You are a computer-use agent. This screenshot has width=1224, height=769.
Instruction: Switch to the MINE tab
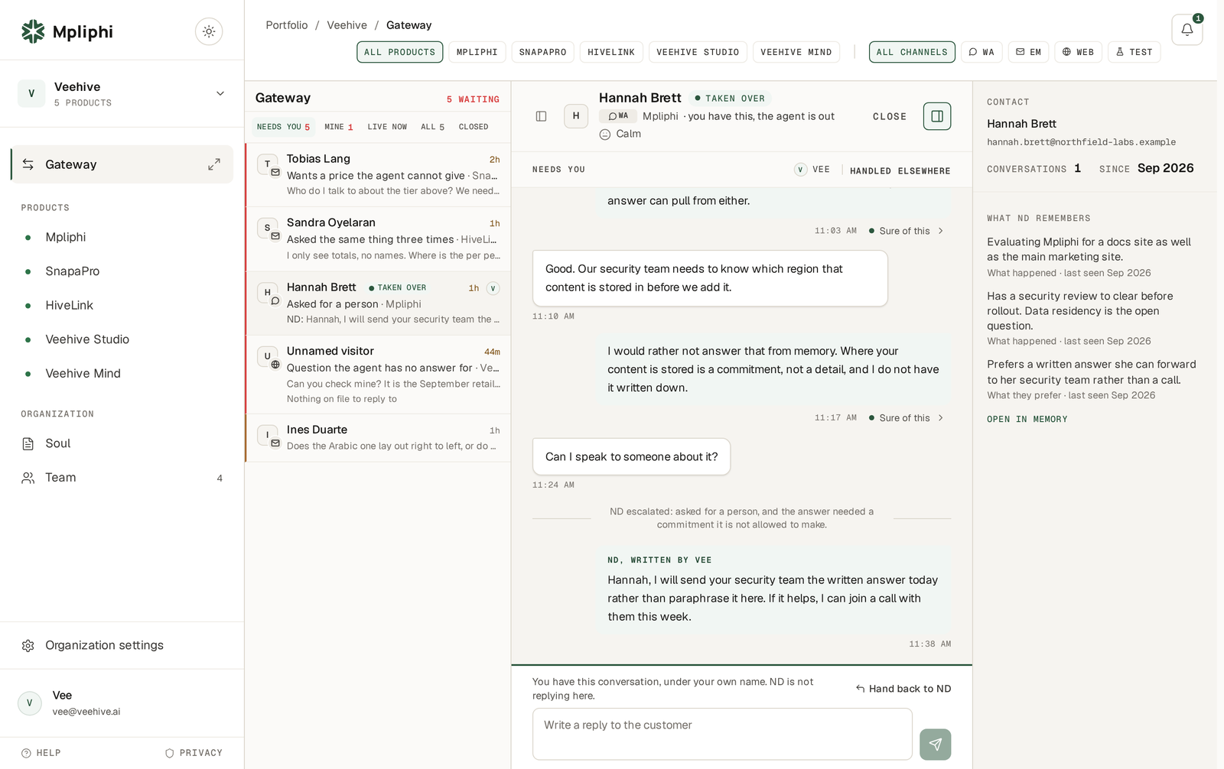click(338, 127)
